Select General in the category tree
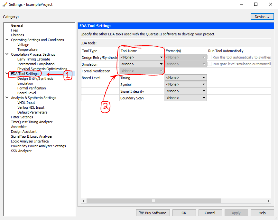Screen dimensions: 278x220 [17, 25]
